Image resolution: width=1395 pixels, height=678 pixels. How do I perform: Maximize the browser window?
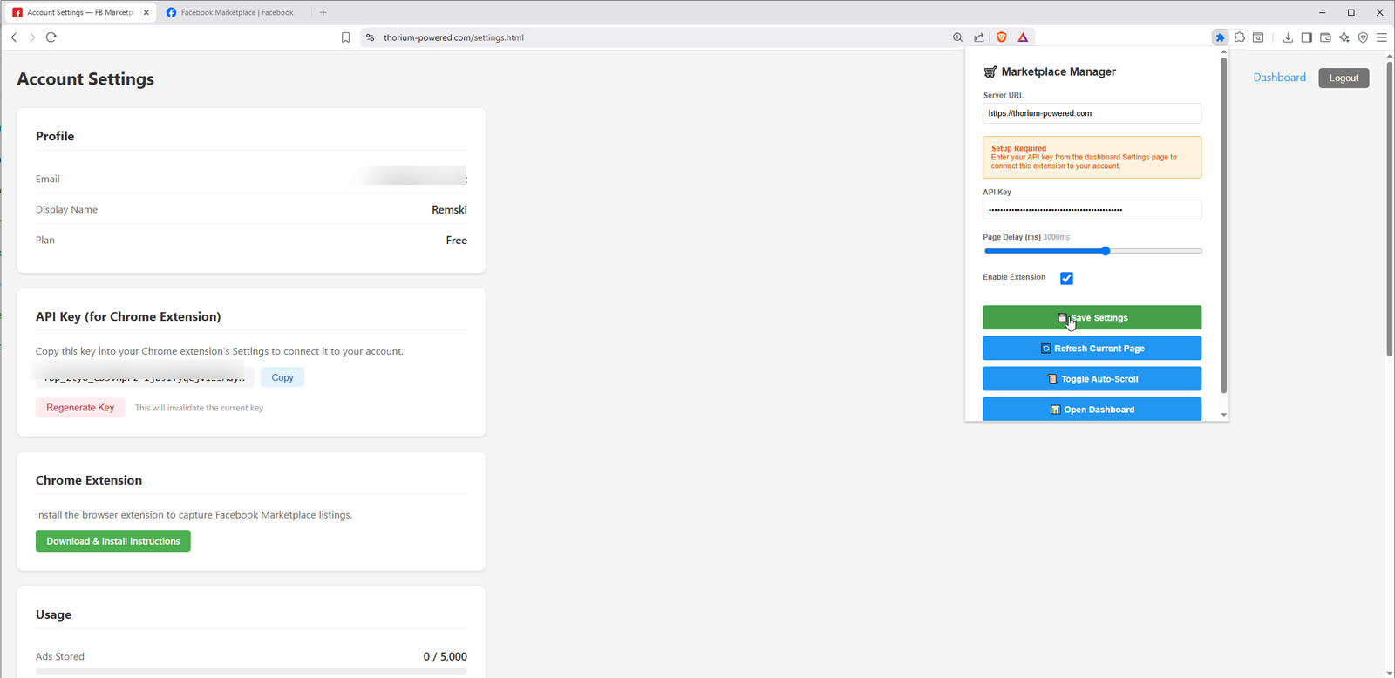(1351, 12)
